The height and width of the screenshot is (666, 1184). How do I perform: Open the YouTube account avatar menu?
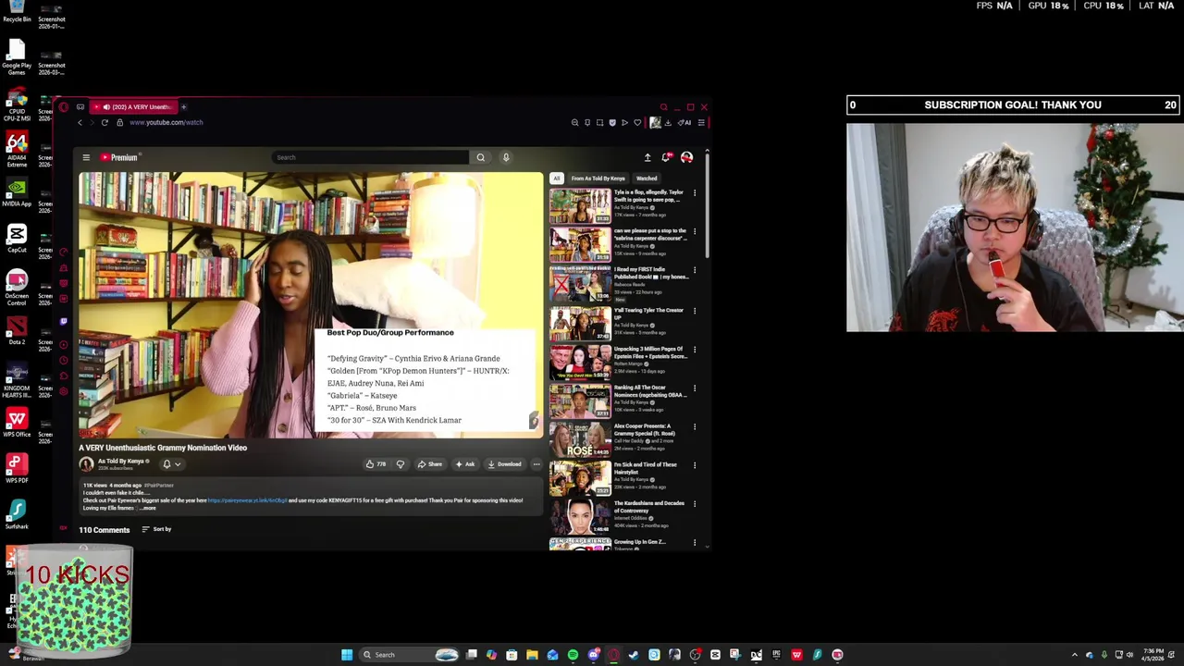tap(686, 157)
